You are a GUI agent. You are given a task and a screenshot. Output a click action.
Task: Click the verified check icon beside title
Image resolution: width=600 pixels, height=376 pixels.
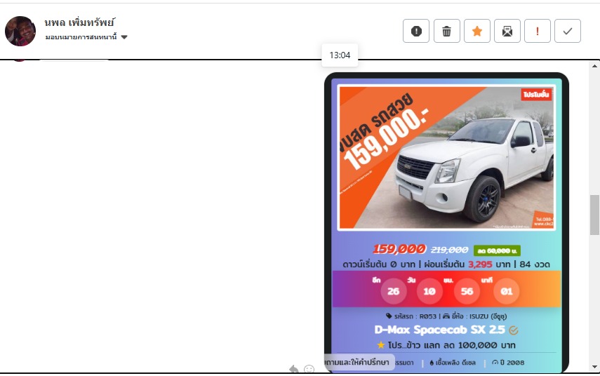click(x=514, y=330)
